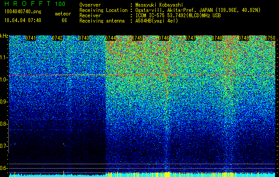This screenshot has width=279, height=177.
Task: Select the A504HB(yagi 4el) antenna text
Action: [x=157, y=21]
